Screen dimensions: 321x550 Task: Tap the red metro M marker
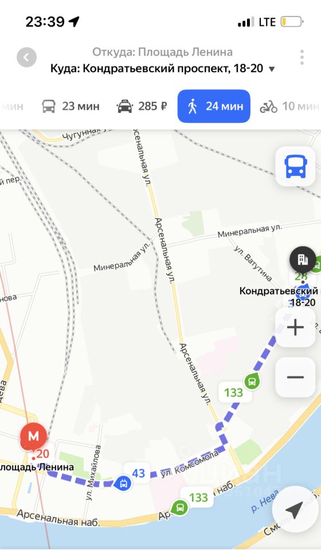[33, 437]
